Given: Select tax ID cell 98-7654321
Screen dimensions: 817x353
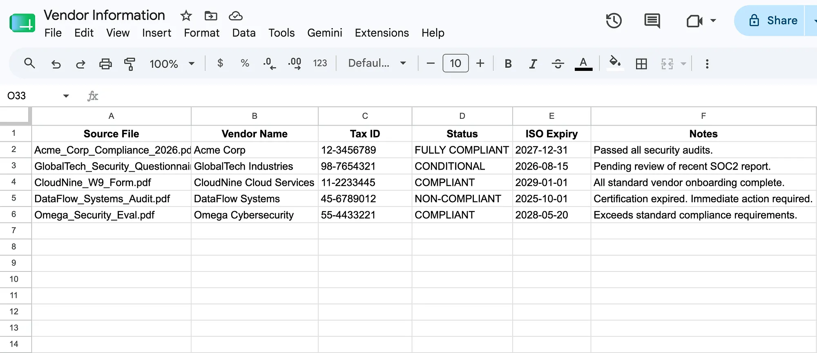Looking at the screenshot, I should (x=365, y=166).
